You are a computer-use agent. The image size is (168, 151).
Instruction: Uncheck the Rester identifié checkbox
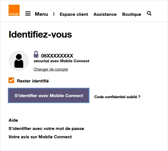point(11,80)
